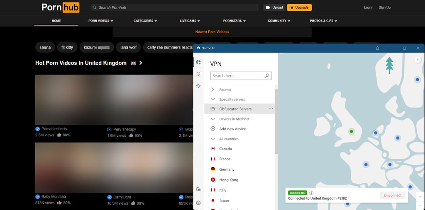Click the fit kitty tag chip
Viewport: 425px width, 210px height.
pyautogui.click(x=67, y=47)
